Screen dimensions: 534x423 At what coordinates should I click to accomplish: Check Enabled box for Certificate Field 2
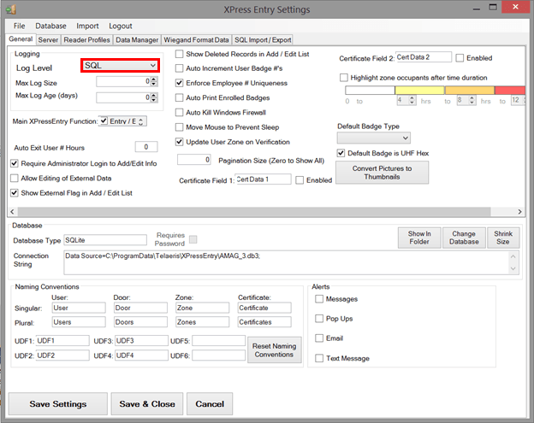pos(460,58)
